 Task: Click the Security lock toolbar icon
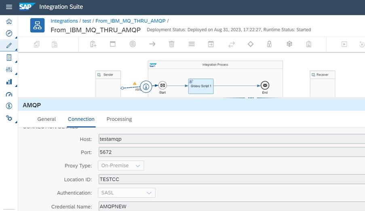pyautogui.click(x=269, y=44)
